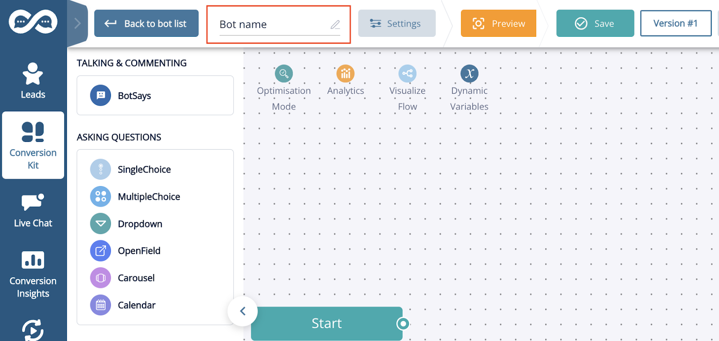Click the Continually infinity logo
The height and width of the screenshot is (341, 719).
(33, 22)
